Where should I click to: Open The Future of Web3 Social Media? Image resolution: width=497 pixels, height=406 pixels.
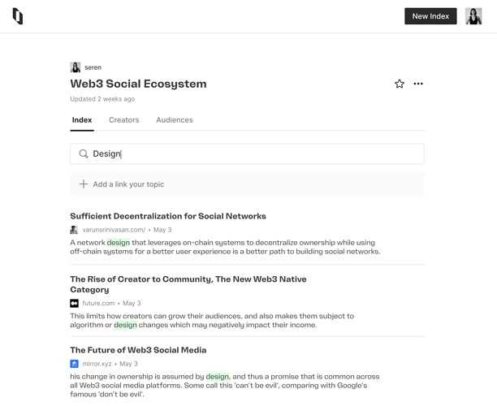click(x=138, y=350)
